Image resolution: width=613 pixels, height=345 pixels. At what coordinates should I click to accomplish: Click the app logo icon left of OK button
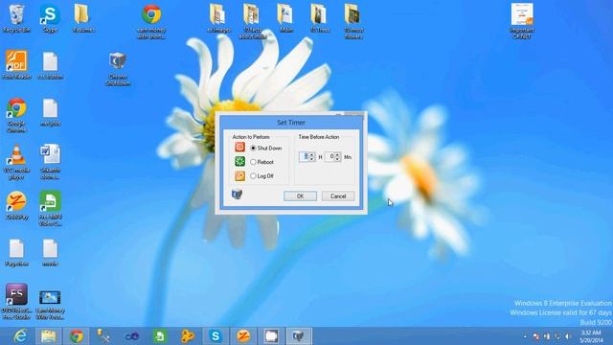point(237,194)
